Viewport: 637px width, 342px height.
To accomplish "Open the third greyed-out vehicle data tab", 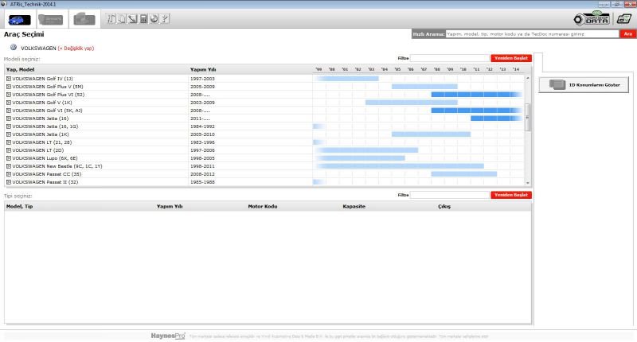I will pyautogui.click(x=84, y=19).
